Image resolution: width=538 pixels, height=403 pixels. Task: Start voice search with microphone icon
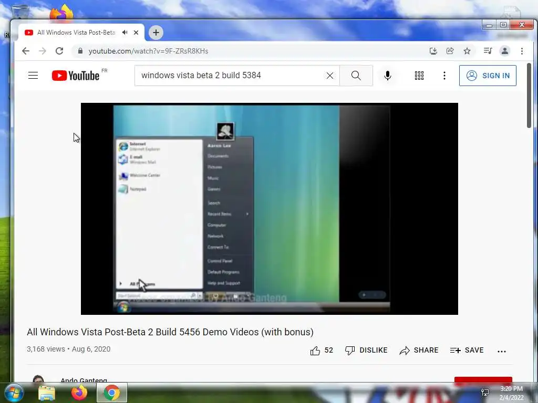[388, 76]
